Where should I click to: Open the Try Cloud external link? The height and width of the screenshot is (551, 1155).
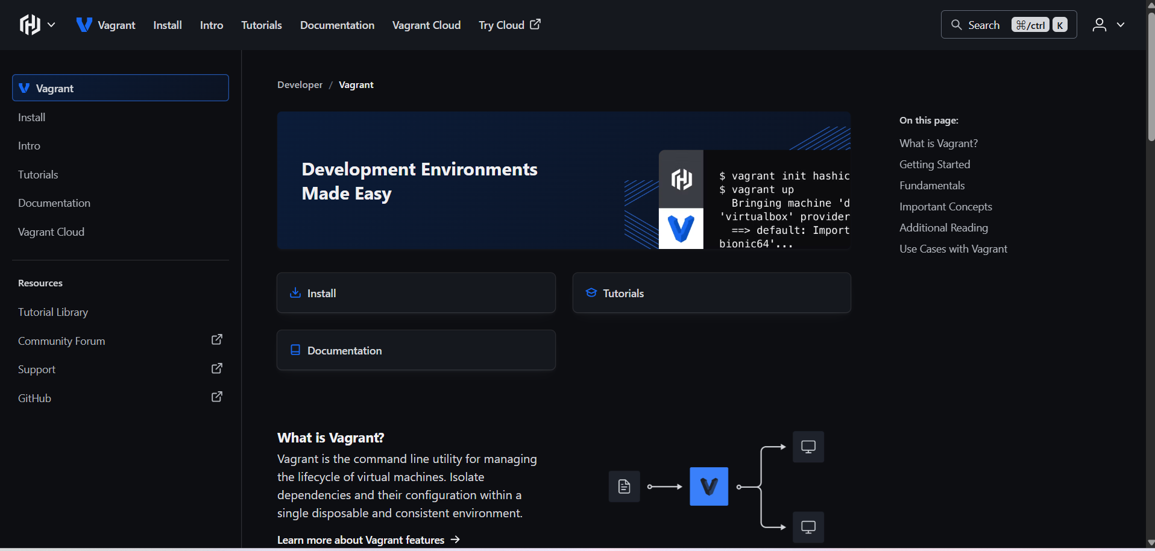509,25
